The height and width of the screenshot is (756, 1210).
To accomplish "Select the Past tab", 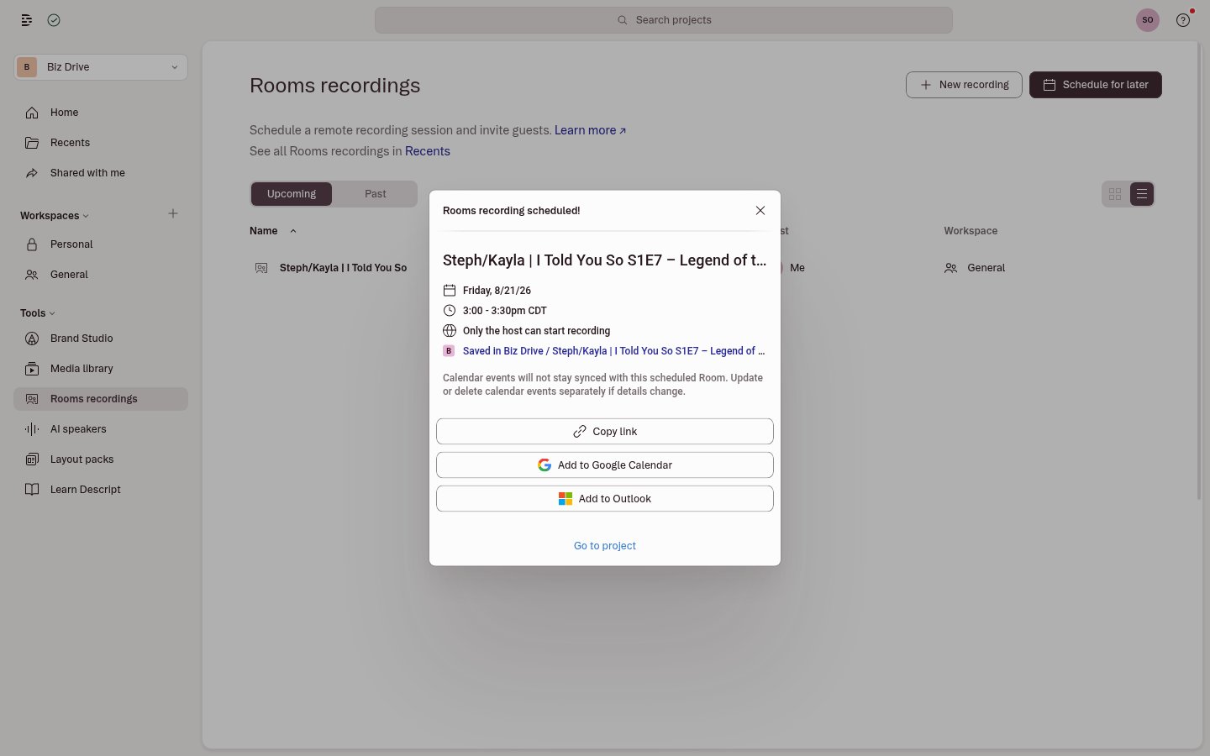I will tap(376, 194).
